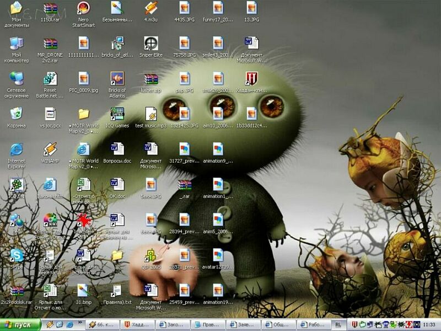Select the avatar12739... image file
Viewport: 441px width, 331px height.
tap(218, 255)
